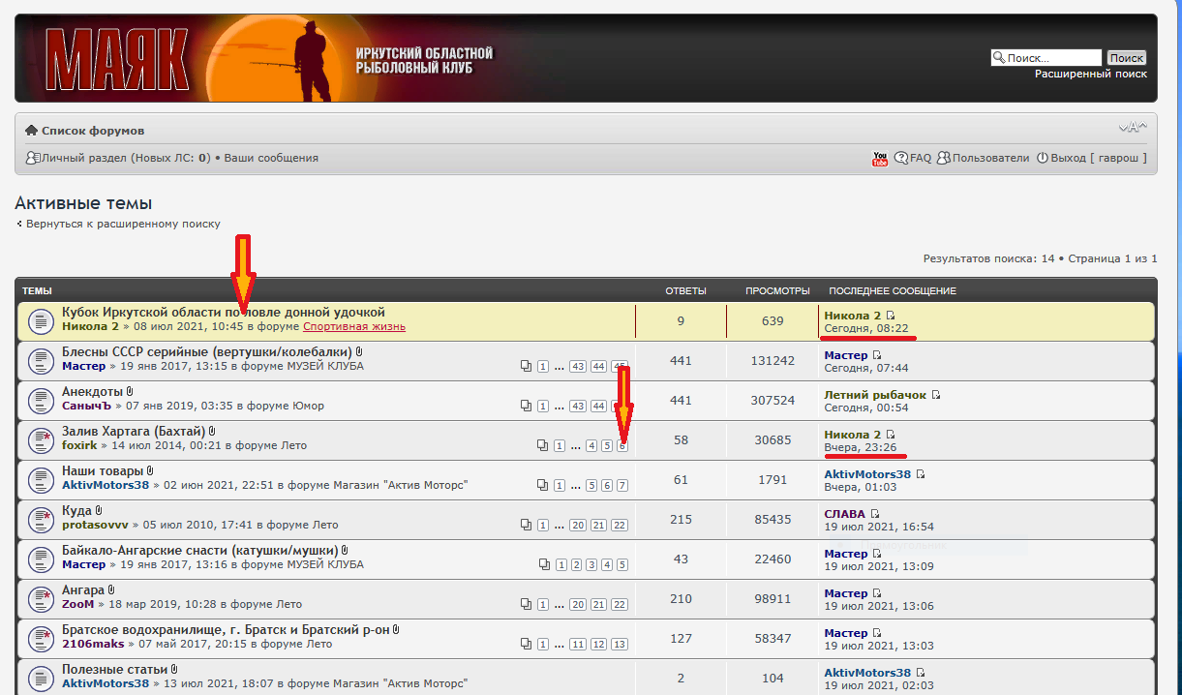This screenshot has height=695, width=1182.
Task: View latest post icon in Залив Хартага row
Action: click(892, 435)
